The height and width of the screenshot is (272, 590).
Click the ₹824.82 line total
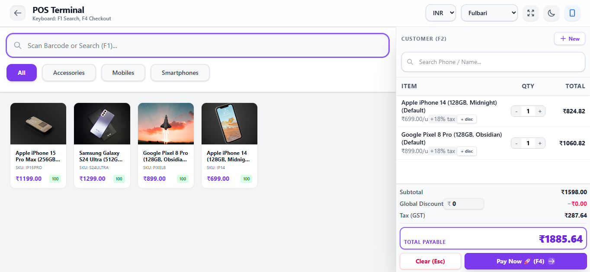tap(574, 111)
